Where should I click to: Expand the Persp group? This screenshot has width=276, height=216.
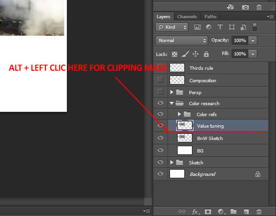pos(171,92)
